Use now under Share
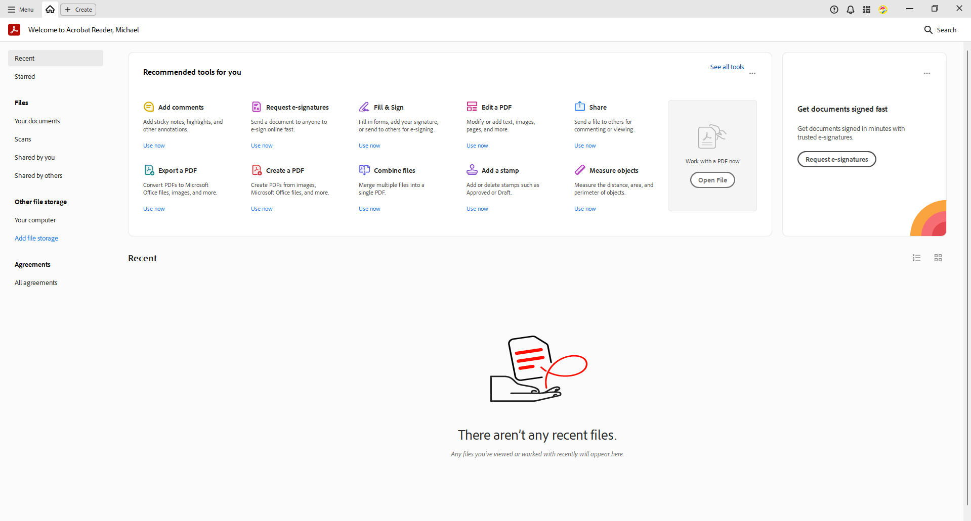971x521 pixels. pos(585,146)
